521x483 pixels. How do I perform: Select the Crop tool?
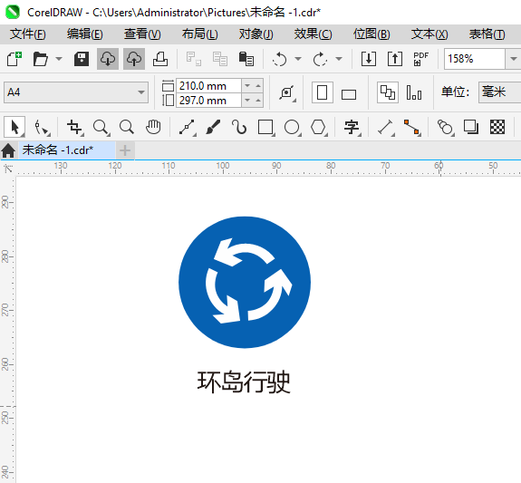(x=74, y=127)
